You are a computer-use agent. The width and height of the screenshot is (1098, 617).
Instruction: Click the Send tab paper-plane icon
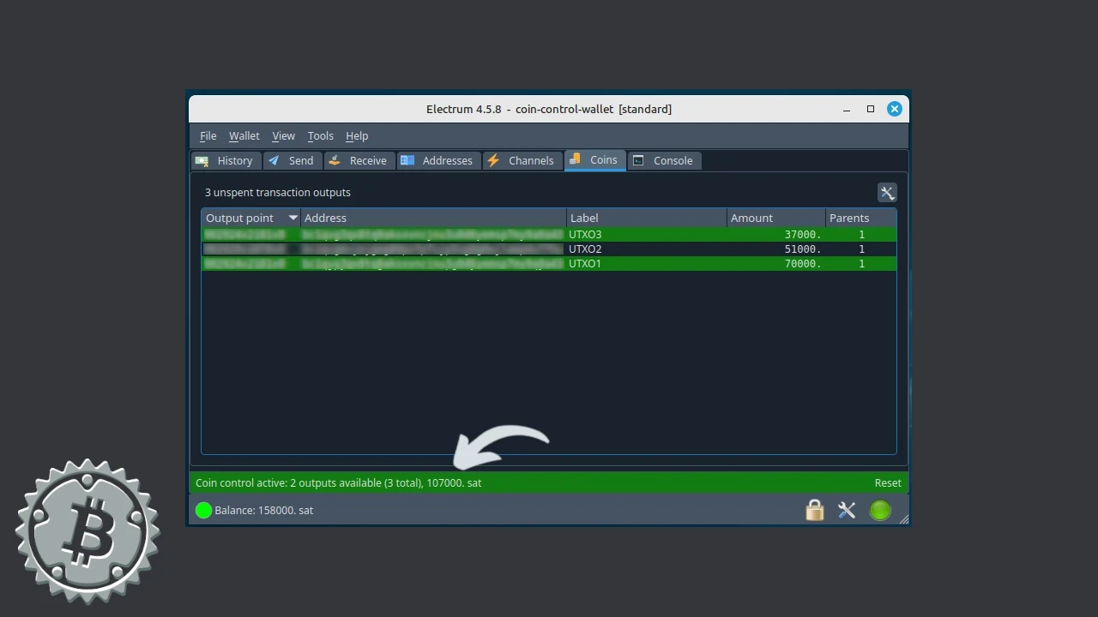click(274, 160)
